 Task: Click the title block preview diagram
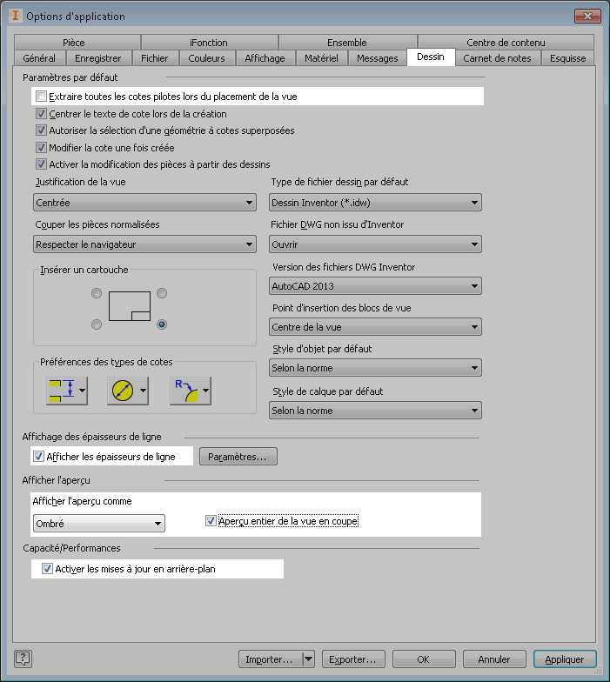pyautogui.click(x=129, y=306)
